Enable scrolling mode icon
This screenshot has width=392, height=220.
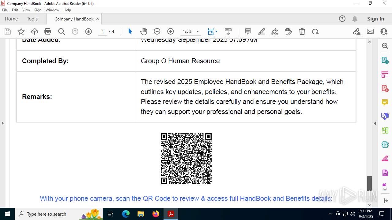coord(228,31)
